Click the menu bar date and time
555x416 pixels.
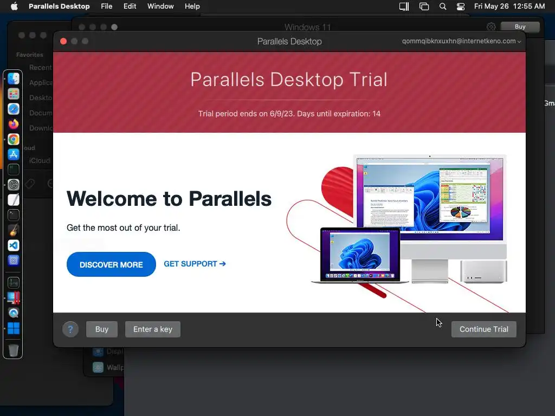coord(509,6)
